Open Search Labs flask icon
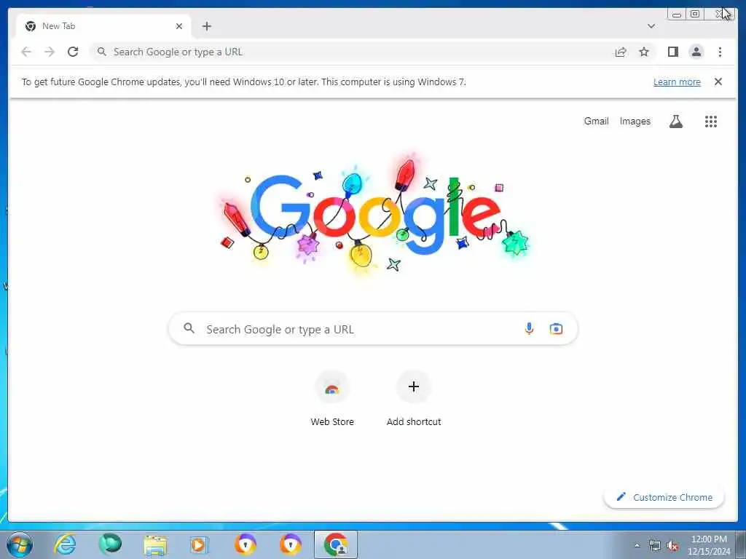Screen dimensions: 746x559 click(x=675, y=122)
